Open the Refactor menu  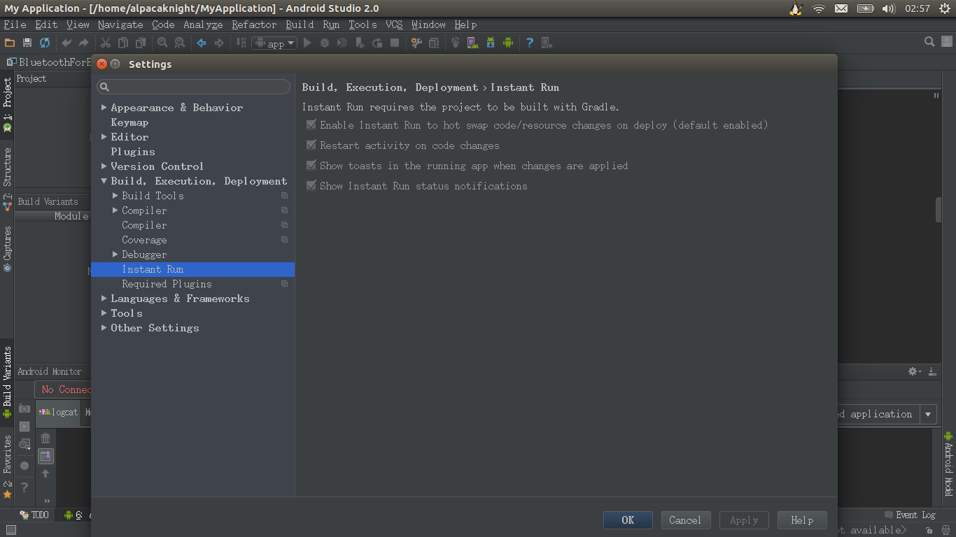click(254, 24)
